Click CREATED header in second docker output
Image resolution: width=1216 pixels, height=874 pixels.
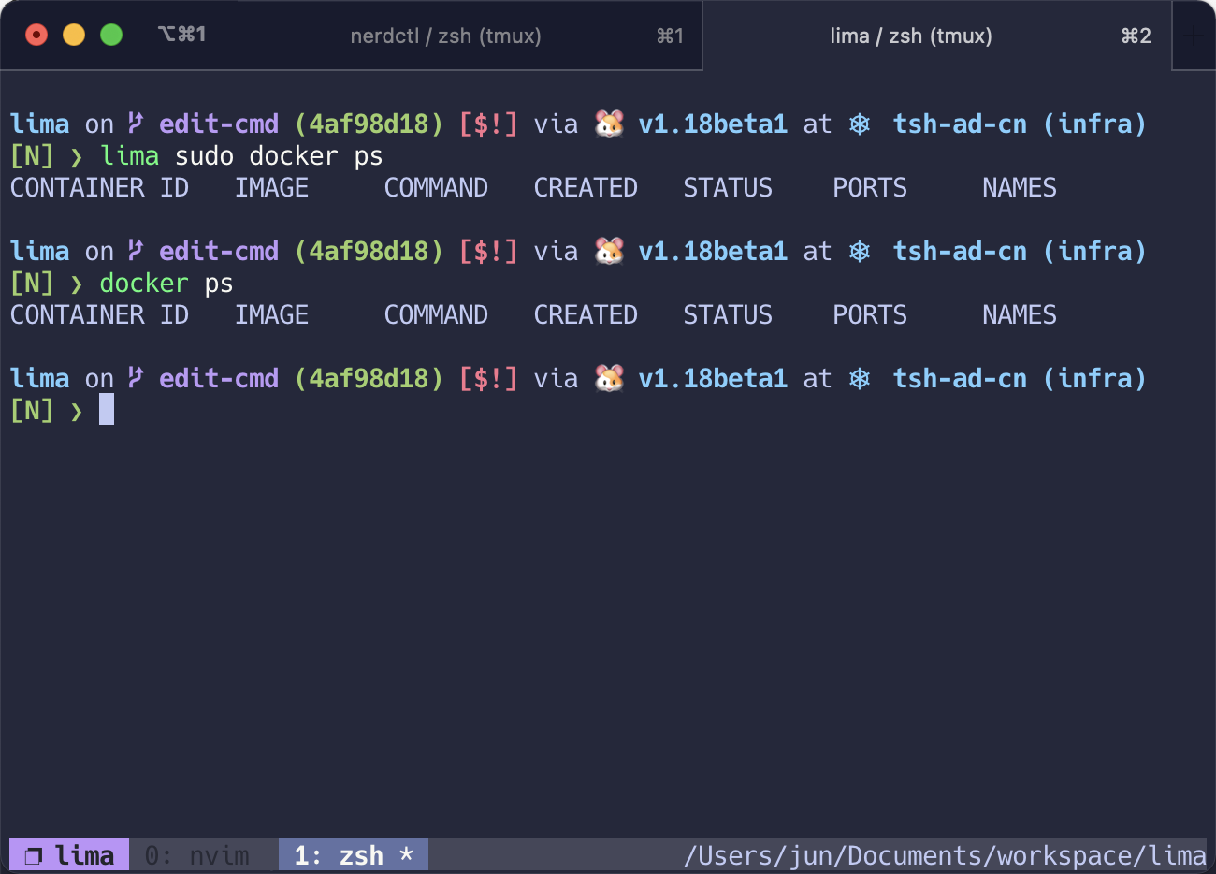coord(586,314)
